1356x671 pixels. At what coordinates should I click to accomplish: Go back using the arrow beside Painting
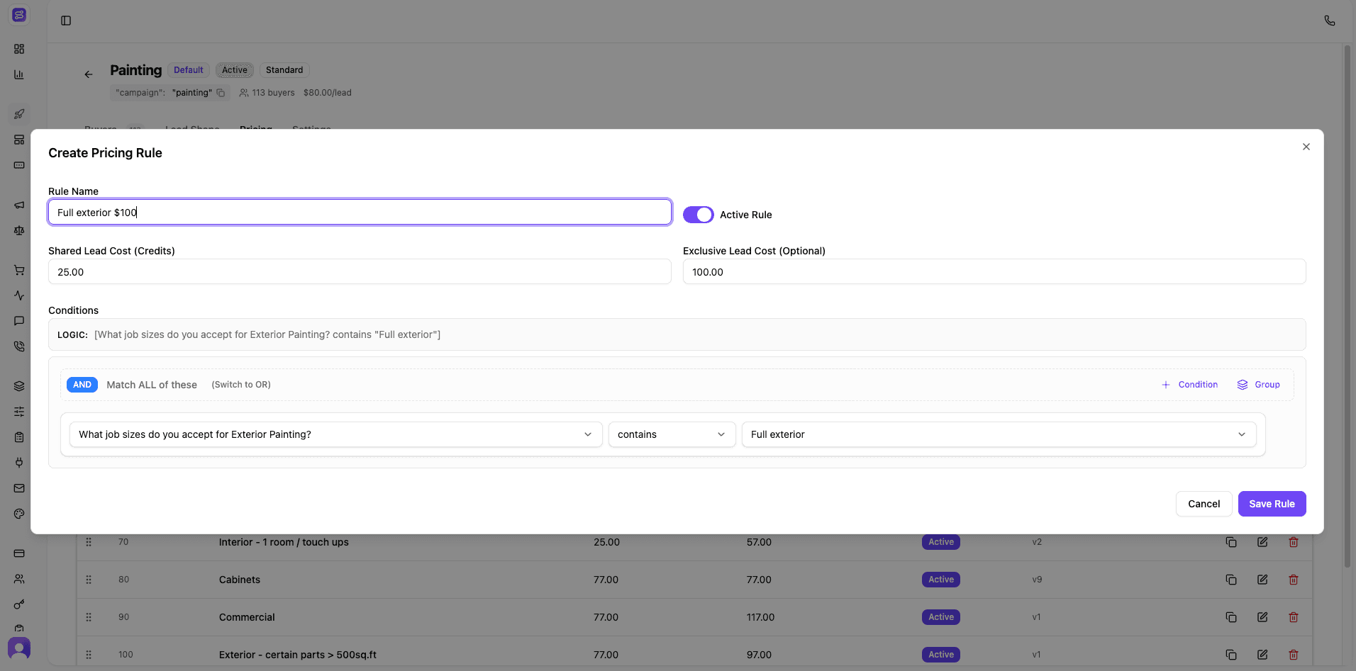pos(89,74)
